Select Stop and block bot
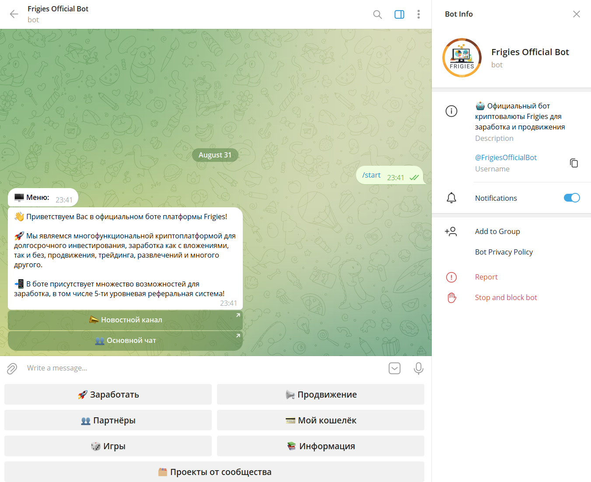Screen dimensions: 591x482 coord(506,297)
